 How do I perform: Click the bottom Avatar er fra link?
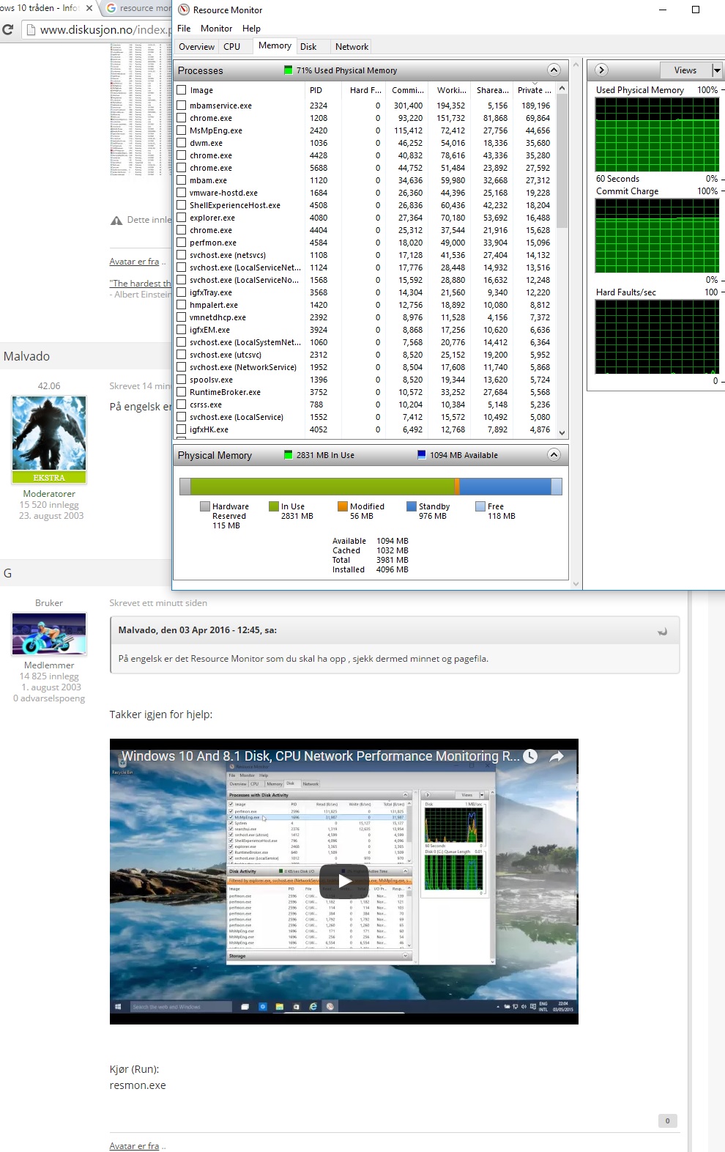134,1146
